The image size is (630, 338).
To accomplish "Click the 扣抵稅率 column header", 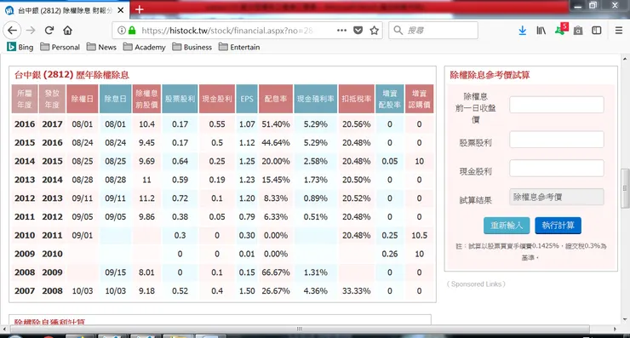I will coord(357,99).
